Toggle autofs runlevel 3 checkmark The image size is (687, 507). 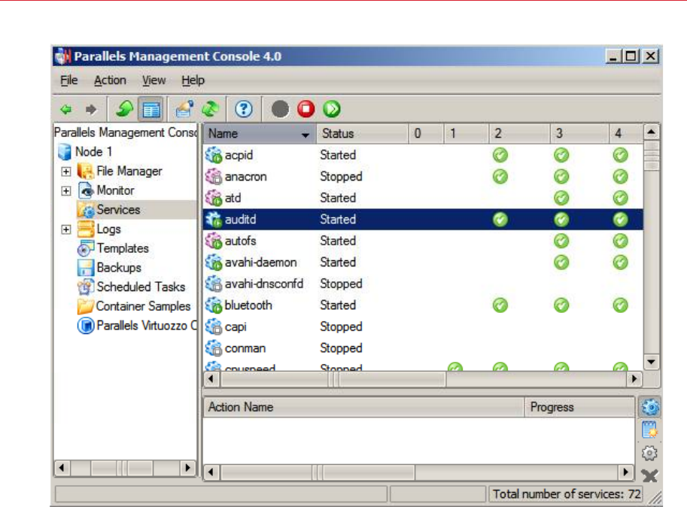(561, 241)
